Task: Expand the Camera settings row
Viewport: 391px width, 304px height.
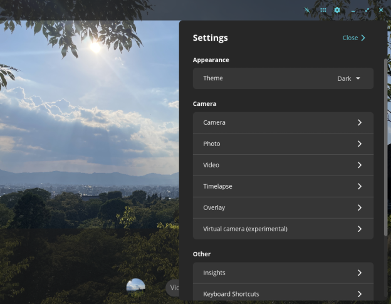Action: (283, 122)
